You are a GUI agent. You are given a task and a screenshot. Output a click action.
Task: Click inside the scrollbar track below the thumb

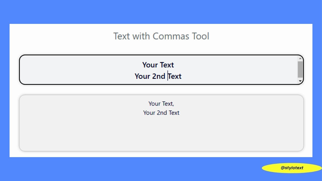pos(300,78)
